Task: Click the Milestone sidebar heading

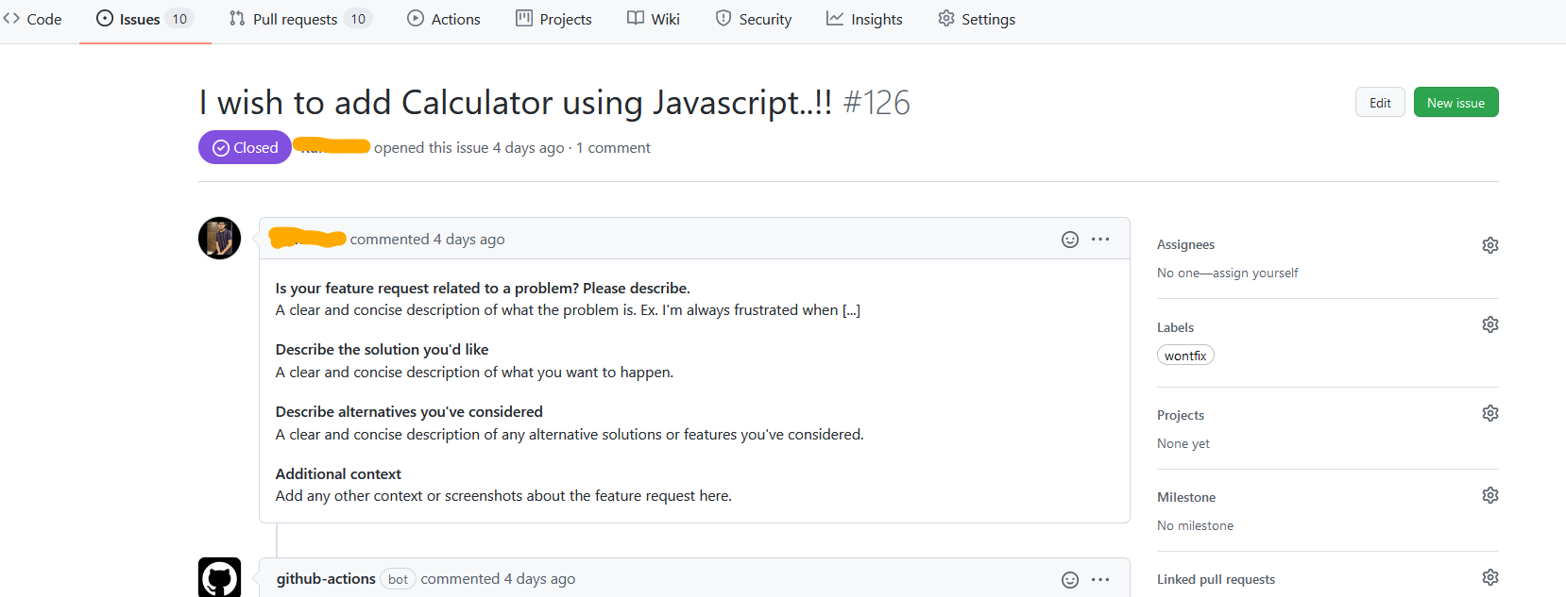Action: pyautogui.click(x=1186, y=498)
